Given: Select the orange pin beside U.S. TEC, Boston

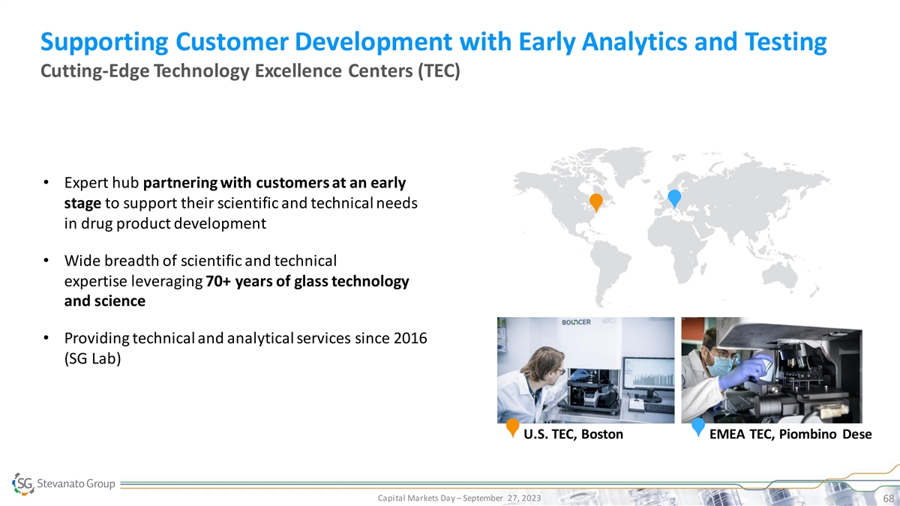Looking at the screenshot, I should (x=512, y=427).
